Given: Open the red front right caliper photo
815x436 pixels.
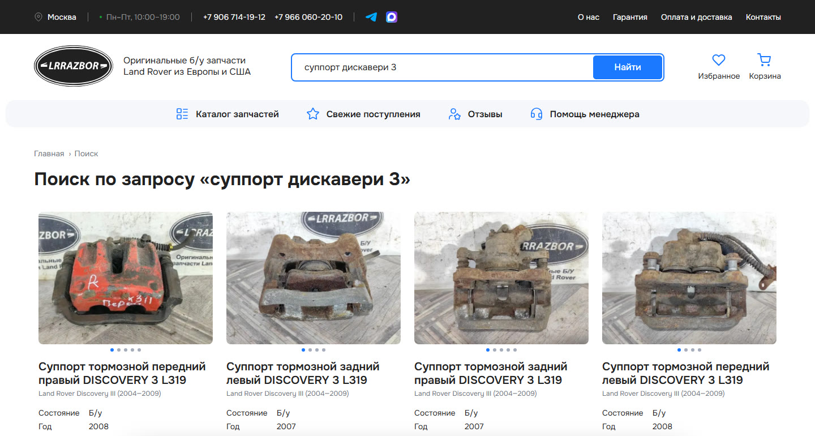Looking at the screenshot, I should 126,278.
